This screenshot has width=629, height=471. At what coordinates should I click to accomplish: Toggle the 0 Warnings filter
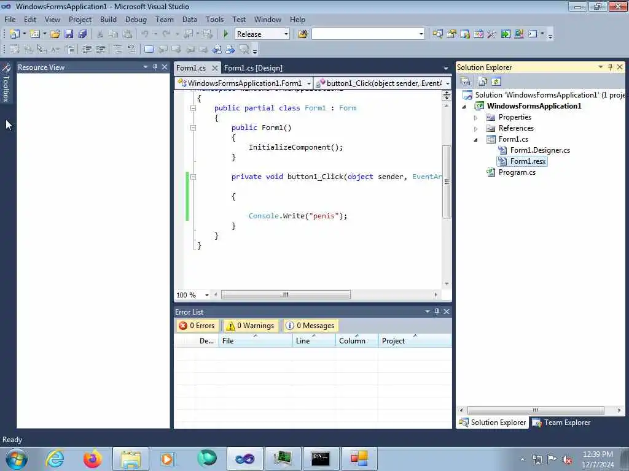point(250,326)
